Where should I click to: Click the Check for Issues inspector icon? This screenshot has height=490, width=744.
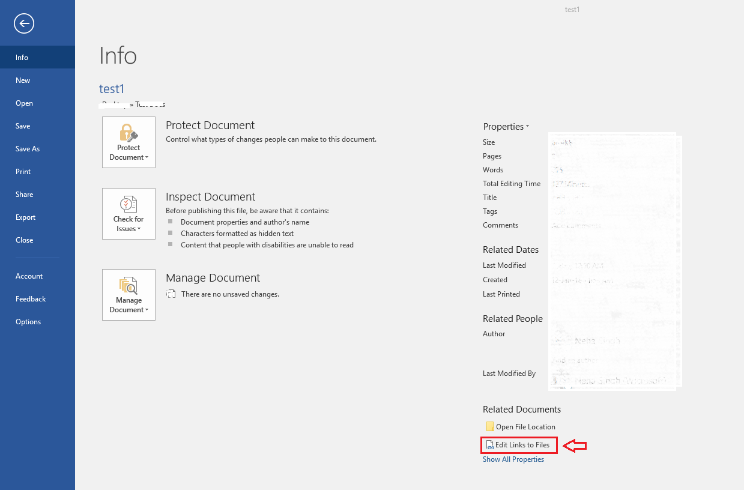point(129,204)
